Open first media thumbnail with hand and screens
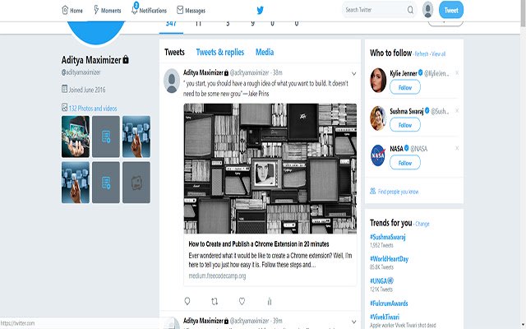 [76, 137]
